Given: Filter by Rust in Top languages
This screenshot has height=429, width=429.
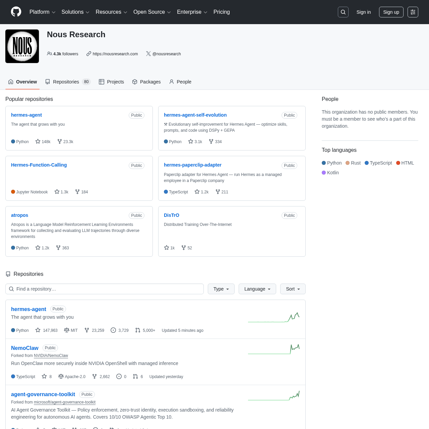Looking at the screenshot, I should click(353, 163).
